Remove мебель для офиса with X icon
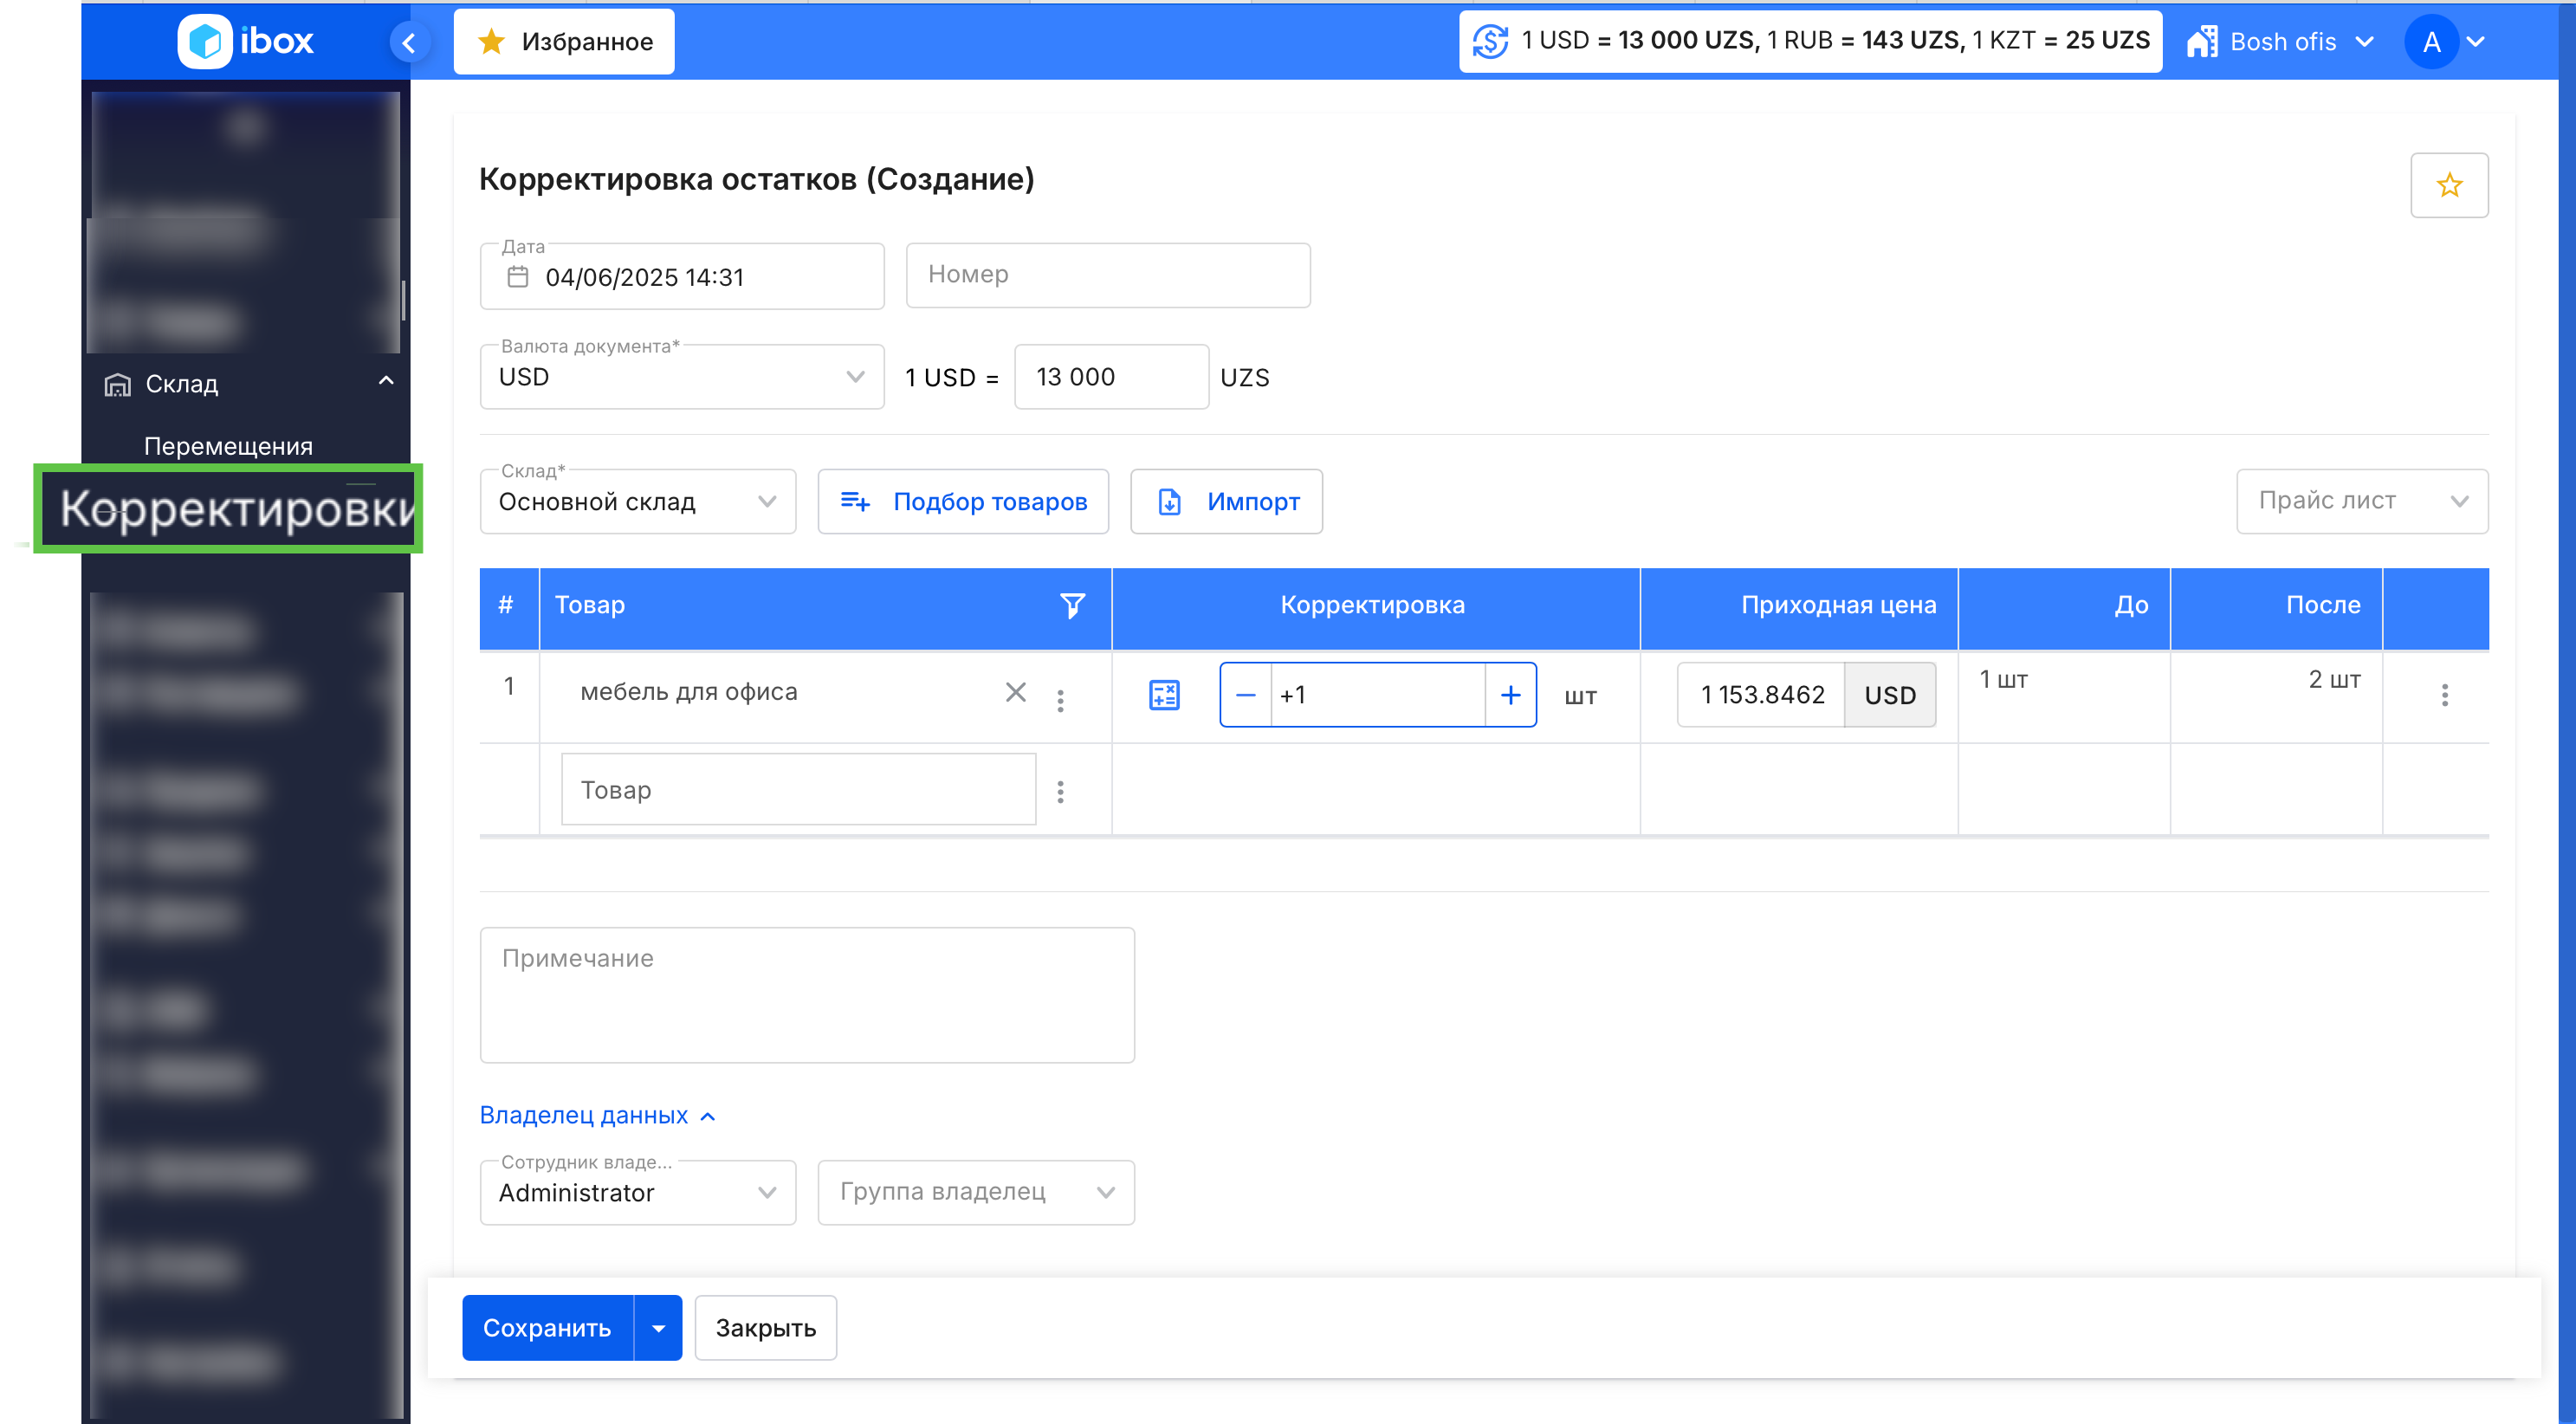The width and height of the screenshot is (2576, 1424). pyautogui.click(x=1015, y=692)
